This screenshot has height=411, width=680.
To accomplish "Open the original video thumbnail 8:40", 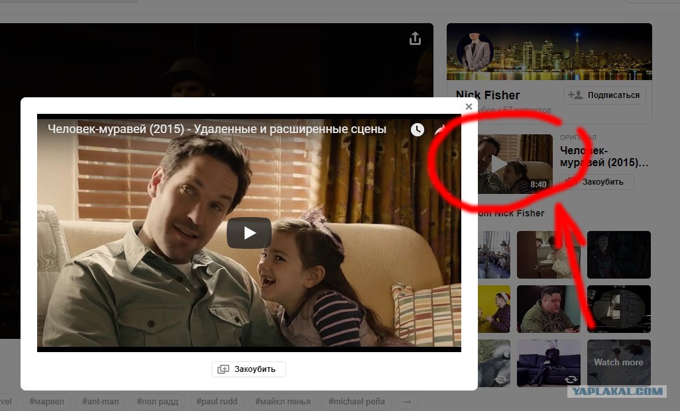I will pyautogui.click(x=515, y=163).
